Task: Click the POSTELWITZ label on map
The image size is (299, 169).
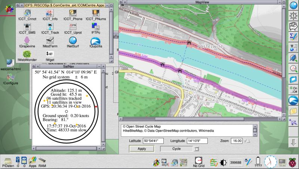Action: [210, 46]
